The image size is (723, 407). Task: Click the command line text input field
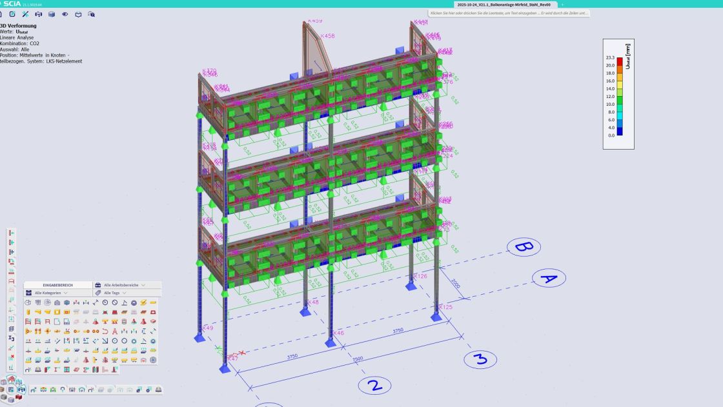(509, 13)
